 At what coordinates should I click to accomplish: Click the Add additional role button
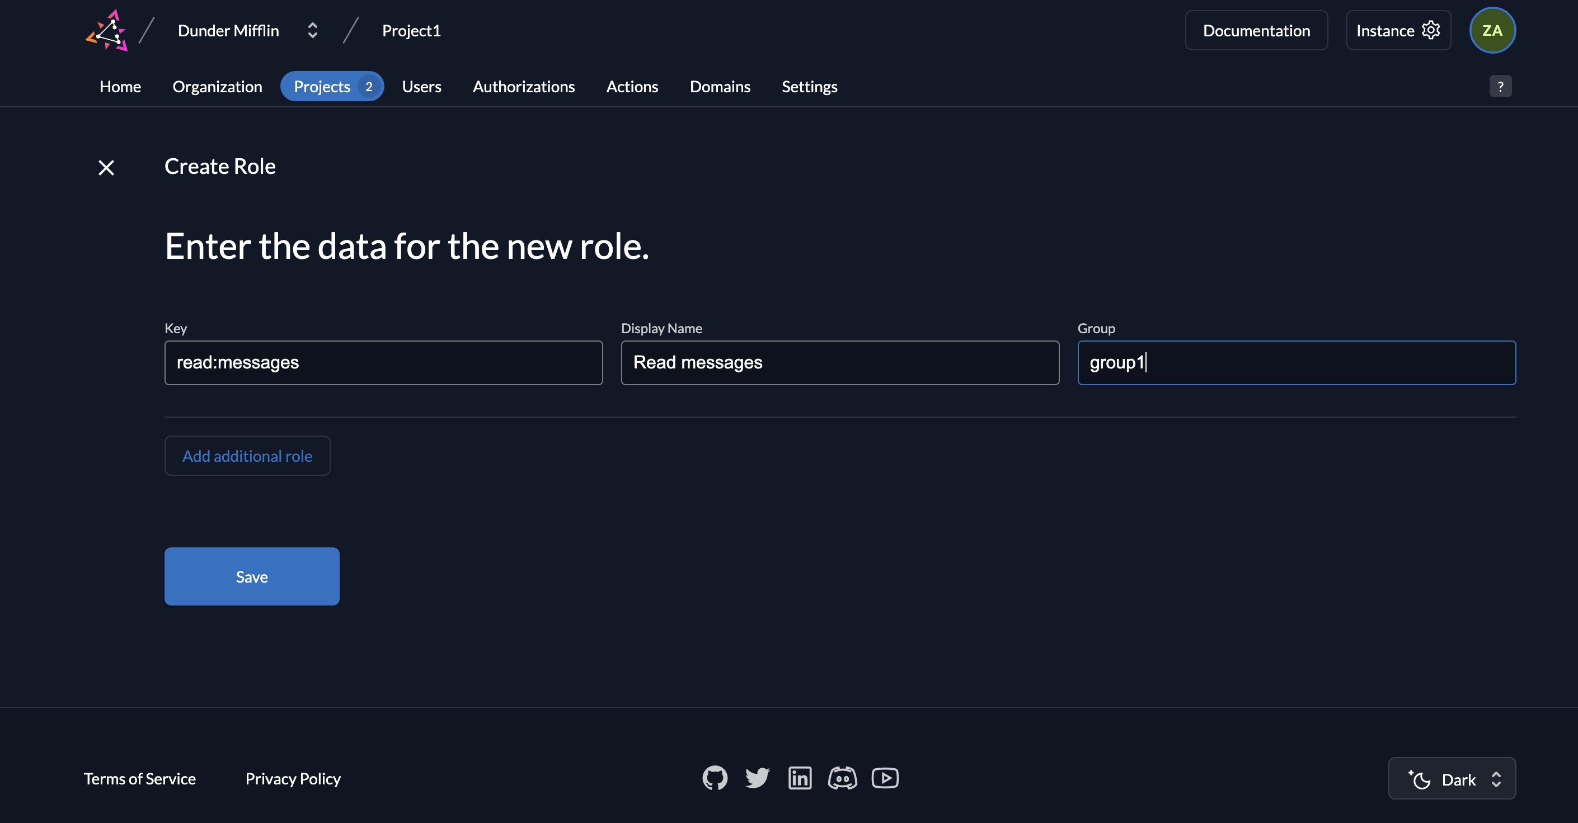247,455
